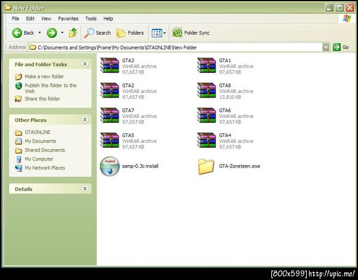Click the Shared Documents folder icon

coord(18,150)
